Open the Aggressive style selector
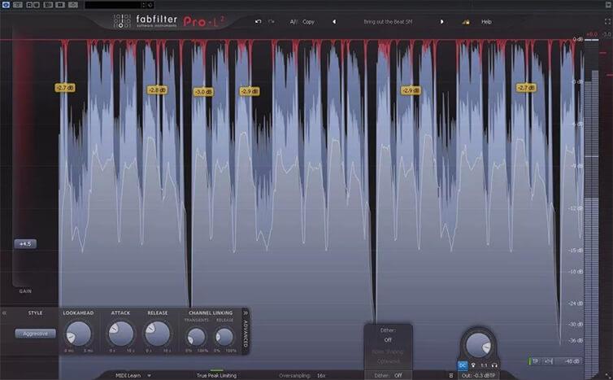 click(35, 334)
